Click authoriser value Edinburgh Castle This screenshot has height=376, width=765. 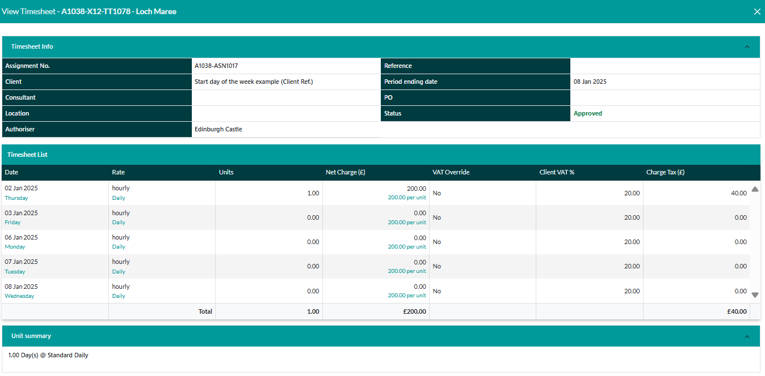(x=218, y=129)
